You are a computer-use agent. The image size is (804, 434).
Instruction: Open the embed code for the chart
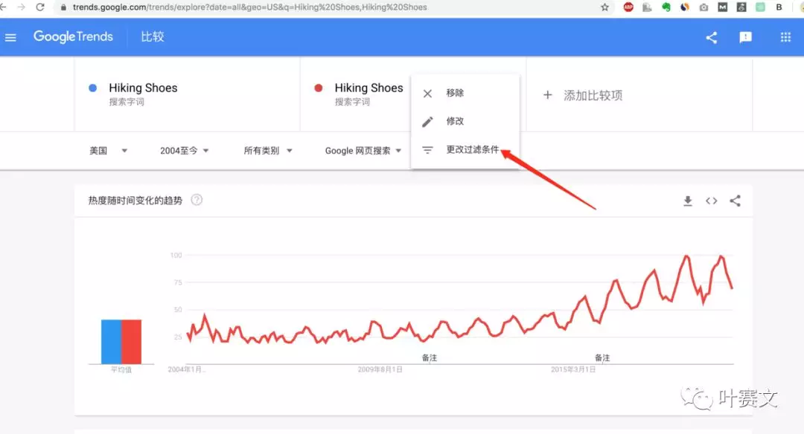711,200
